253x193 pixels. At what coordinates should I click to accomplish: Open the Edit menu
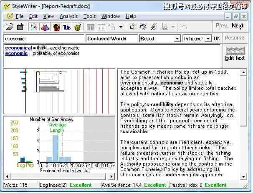[33, 16]
